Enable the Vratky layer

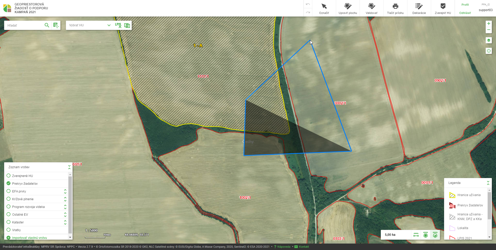point(9,230)
